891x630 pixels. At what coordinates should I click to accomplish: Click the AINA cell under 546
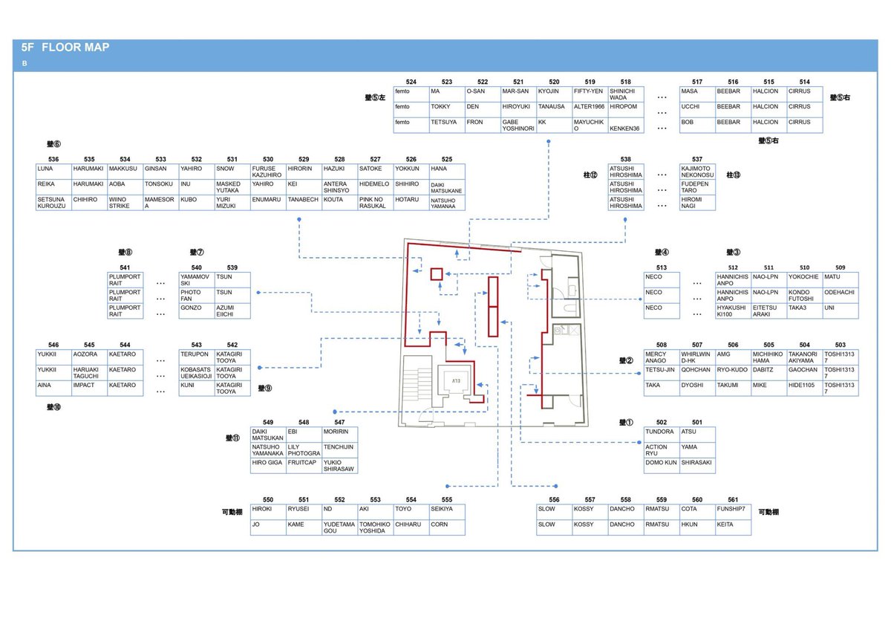click(54, 389)
